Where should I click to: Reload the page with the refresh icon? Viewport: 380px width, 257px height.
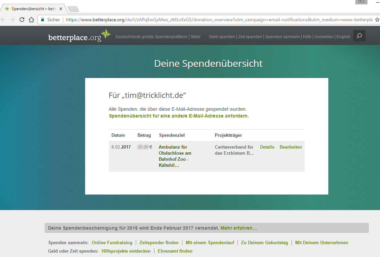tap(22, 20)
